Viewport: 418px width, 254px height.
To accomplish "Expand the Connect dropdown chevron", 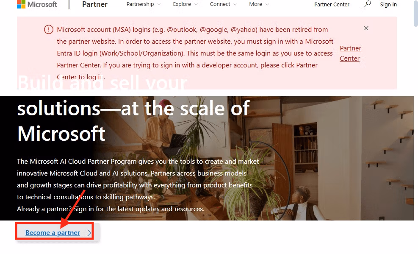I will (235, 5).
